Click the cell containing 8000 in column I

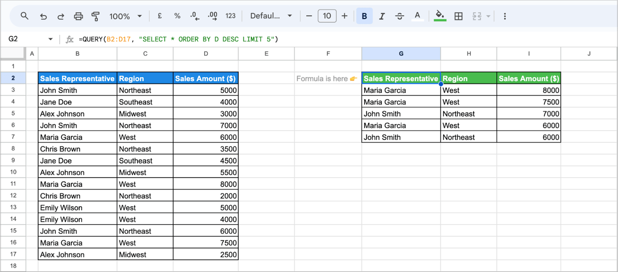click(528, 90)
